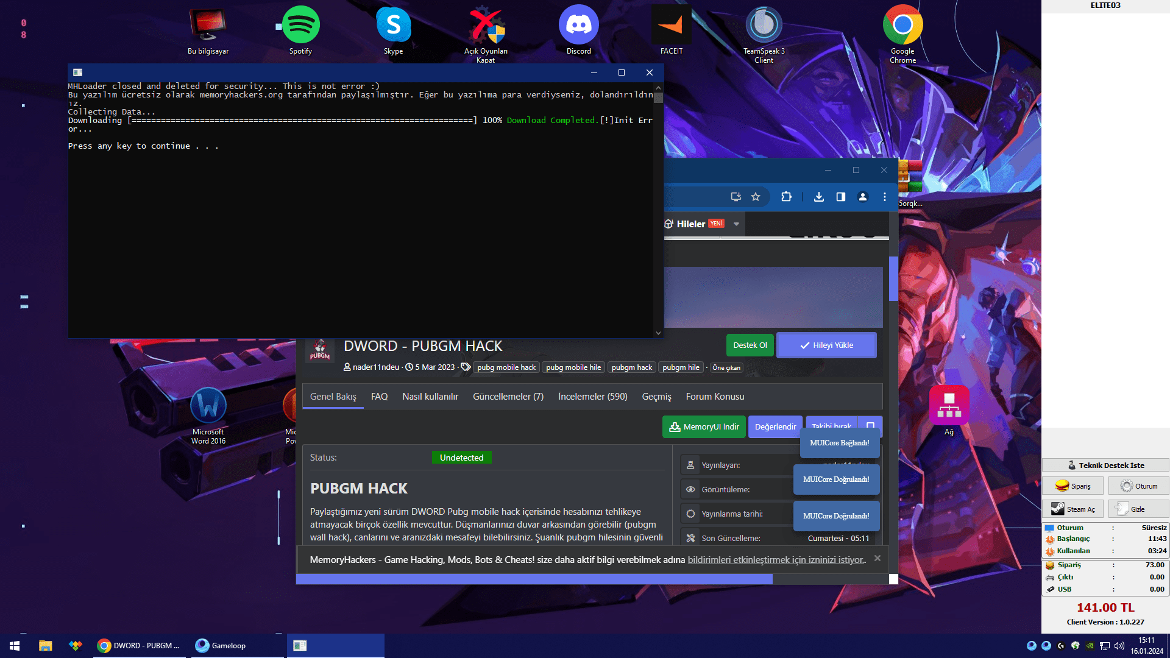This screenshot has height=658, width=1170.
Task: Click the MUICore Bağlandı! toast notification
Action: pyautogui.click(x=839, y=443)
